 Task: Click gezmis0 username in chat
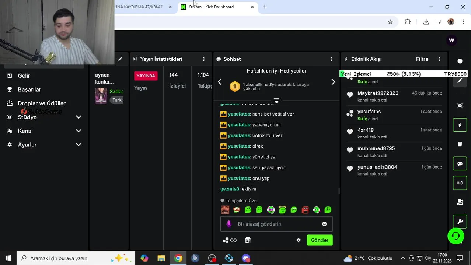click(x=230, y=189)
